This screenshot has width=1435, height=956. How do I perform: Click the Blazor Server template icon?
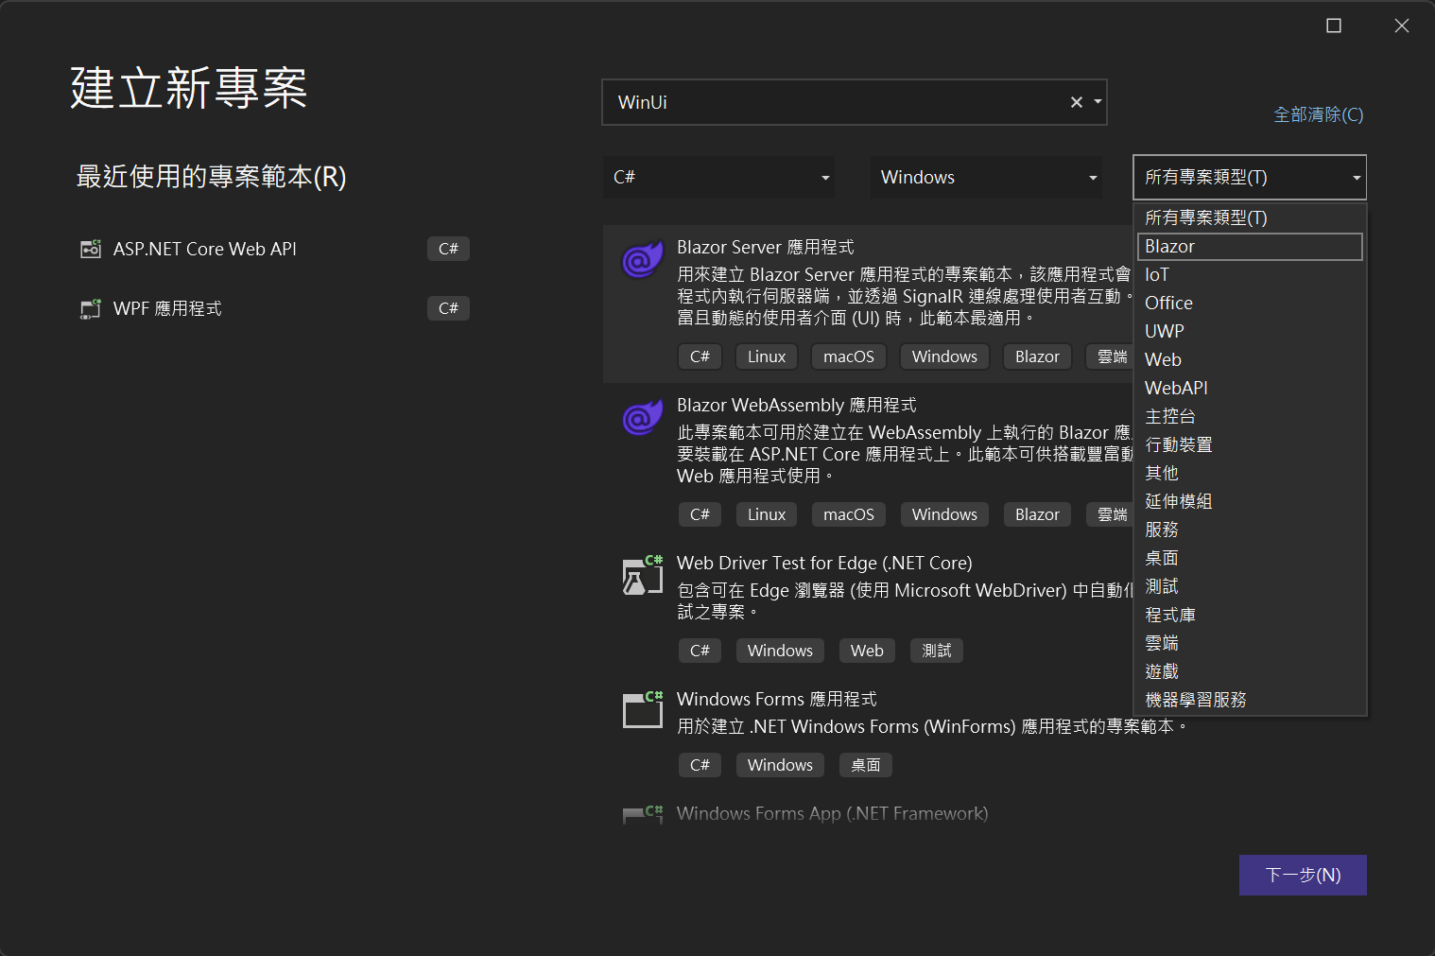tap(642, 259)
